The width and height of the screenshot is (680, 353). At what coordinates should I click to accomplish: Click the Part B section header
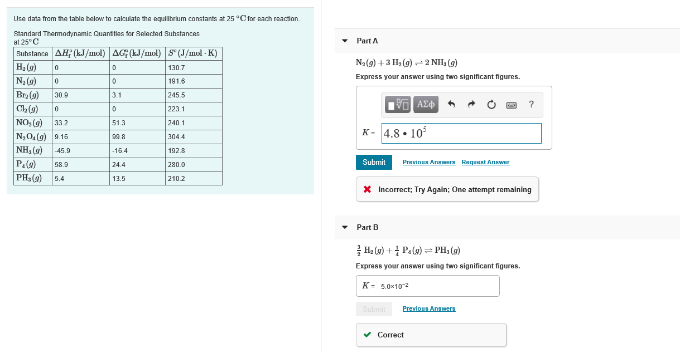pyautogui.click(x=366, y=227)
